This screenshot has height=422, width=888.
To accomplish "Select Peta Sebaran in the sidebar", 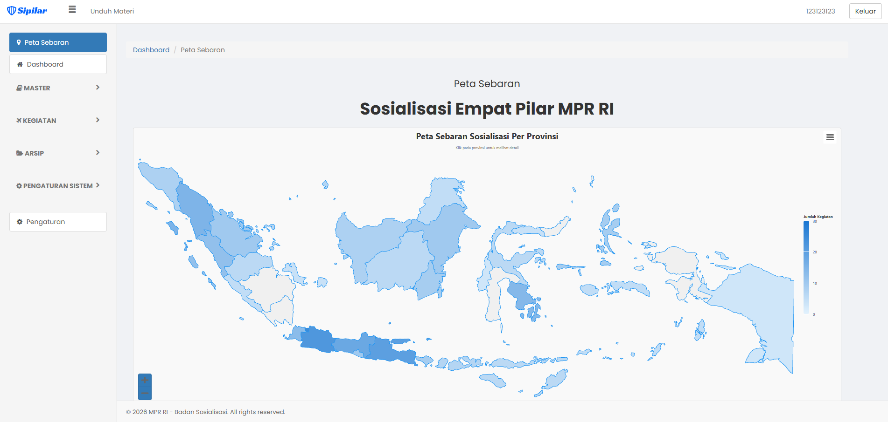I will (58, 42).
